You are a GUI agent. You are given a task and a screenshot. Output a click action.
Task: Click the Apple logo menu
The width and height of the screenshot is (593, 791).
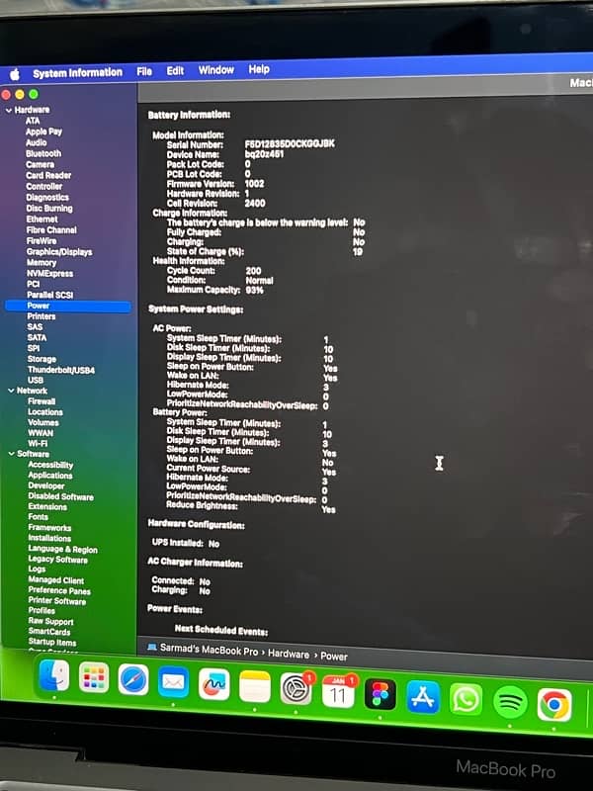pos(15,74)
